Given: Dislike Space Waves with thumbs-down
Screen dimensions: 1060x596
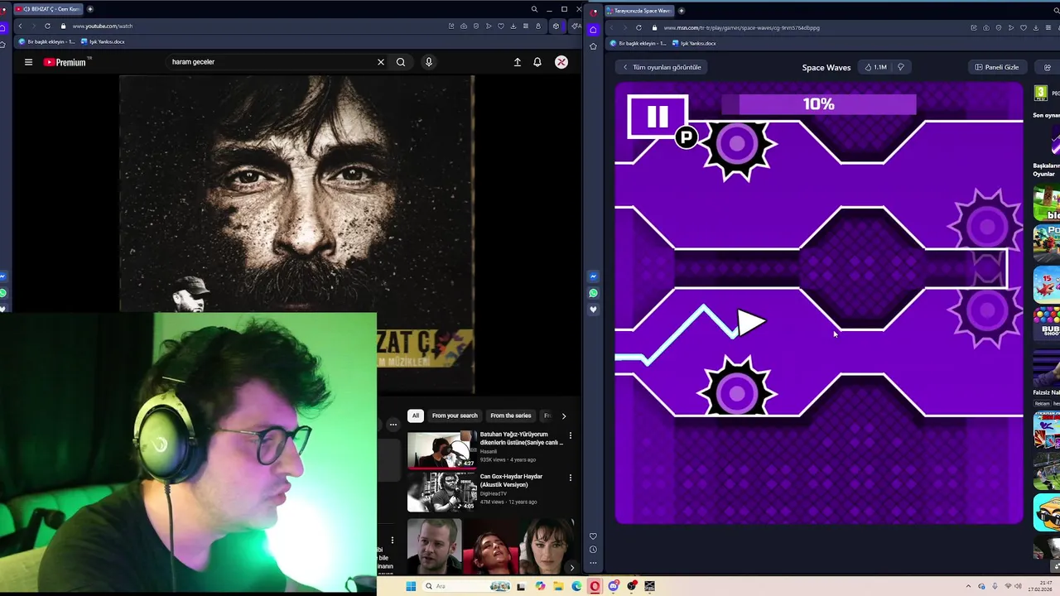Looking at the screenshot, I should click(x=901, y=67).
